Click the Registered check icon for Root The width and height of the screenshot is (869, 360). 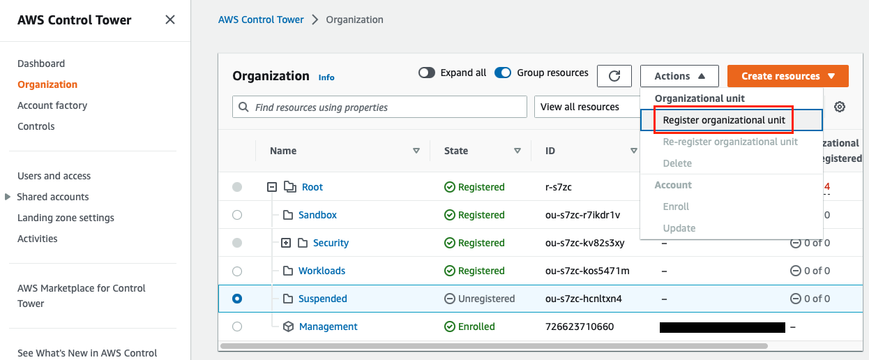(450, 187)
